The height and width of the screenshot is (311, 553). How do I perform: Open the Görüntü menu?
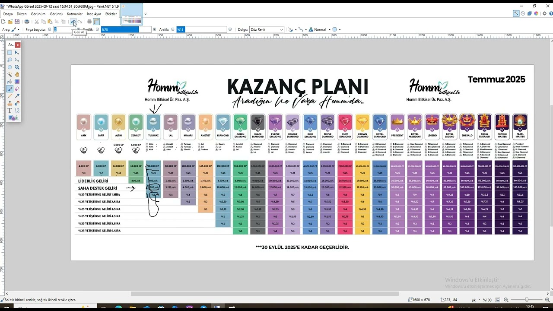[x=56, y=14]
